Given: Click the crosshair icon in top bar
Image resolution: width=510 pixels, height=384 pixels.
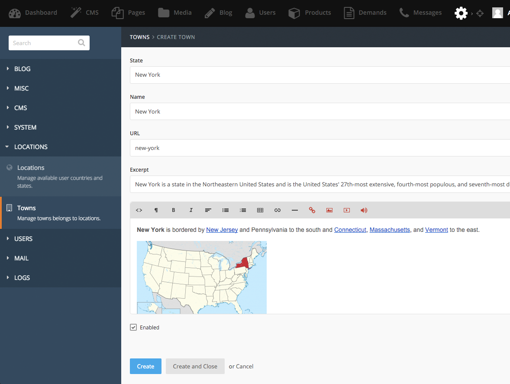Looking at the screenshot, I should 480,13.
